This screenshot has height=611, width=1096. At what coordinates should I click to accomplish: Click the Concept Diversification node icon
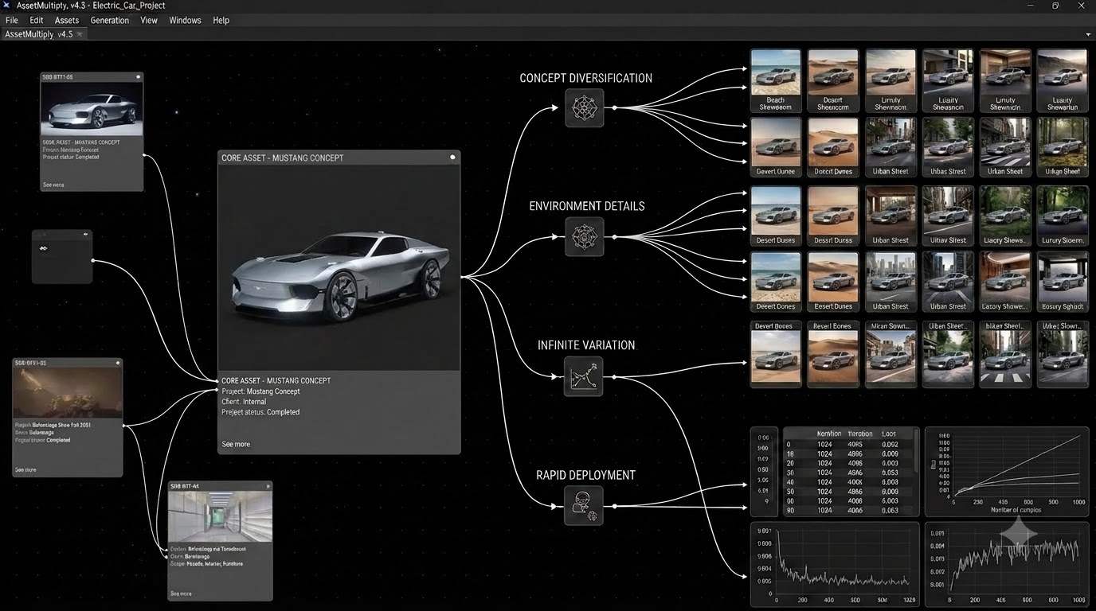(585, 107)
